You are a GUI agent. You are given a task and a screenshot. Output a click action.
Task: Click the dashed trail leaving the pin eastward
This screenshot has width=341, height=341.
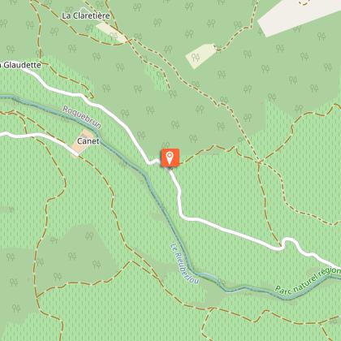pos(205,152)
